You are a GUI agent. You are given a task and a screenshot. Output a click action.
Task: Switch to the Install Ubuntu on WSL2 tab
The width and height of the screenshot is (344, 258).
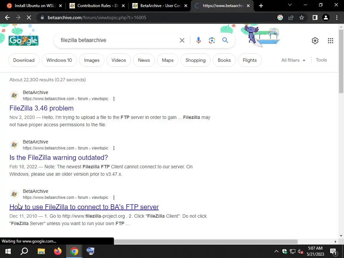[35, 6]
